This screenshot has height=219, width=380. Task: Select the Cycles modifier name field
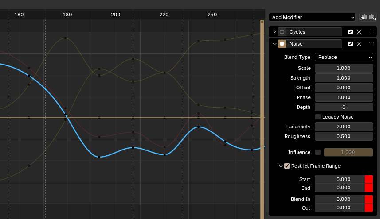point(314,32)
